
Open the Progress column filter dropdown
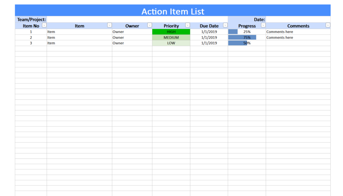[x=263, y=25]
